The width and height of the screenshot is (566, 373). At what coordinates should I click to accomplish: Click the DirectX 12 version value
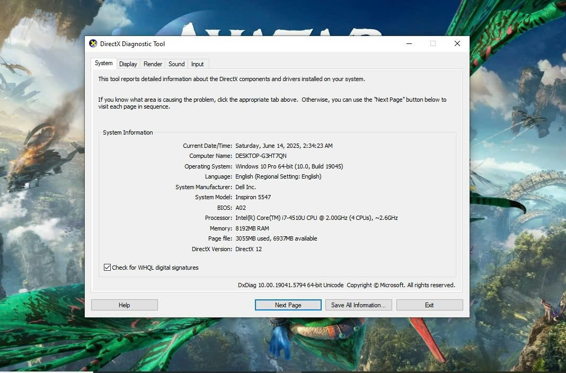(x=249, y=249)
